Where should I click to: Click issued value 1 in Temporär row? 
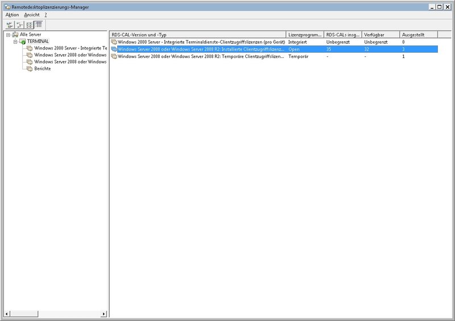pos(403,57)
